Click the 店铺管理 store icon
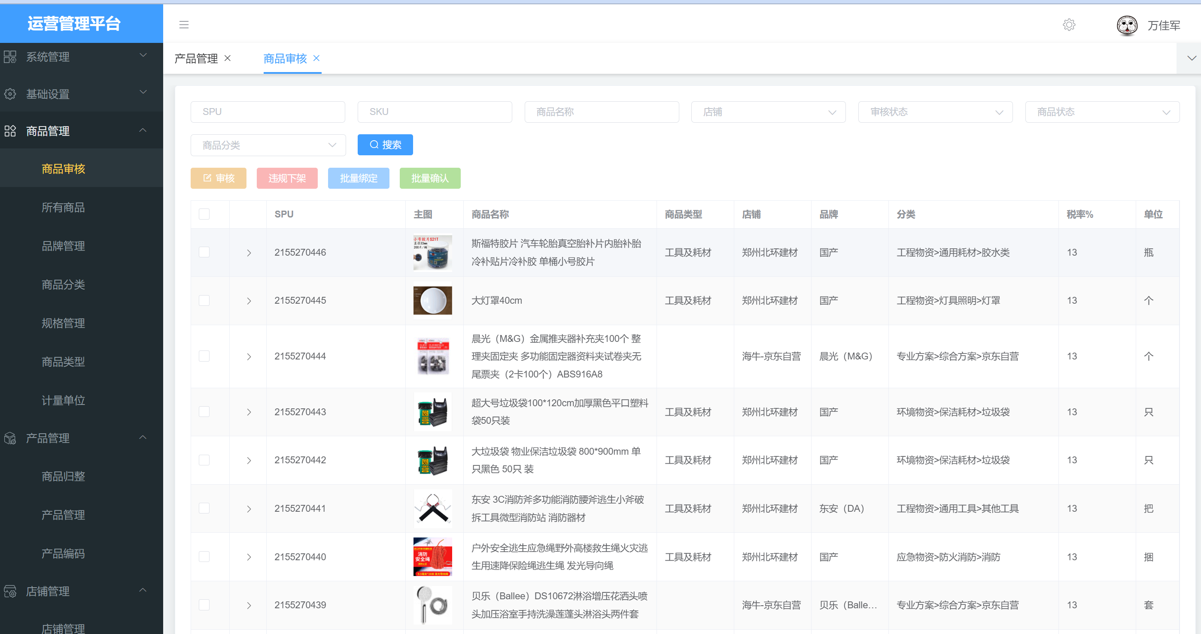Image resolution: width=1201 pixels, height=634 pixels. point(10,591)
